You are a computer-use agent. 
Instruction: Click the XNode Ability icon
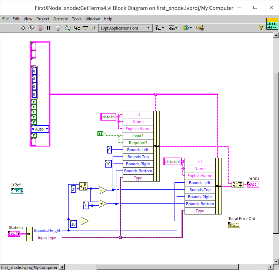pyautogui.click(x=272, y=24)
